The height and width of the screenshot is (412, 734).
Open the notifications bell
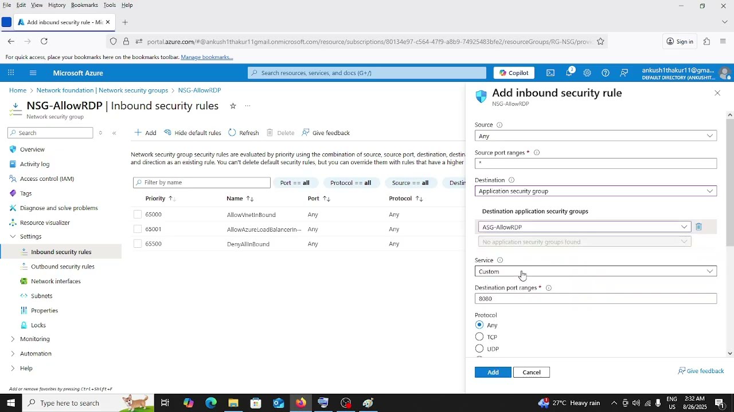point(569,73)
